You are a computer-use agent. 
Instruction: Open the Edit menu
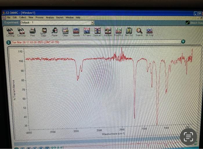(14, 17)
